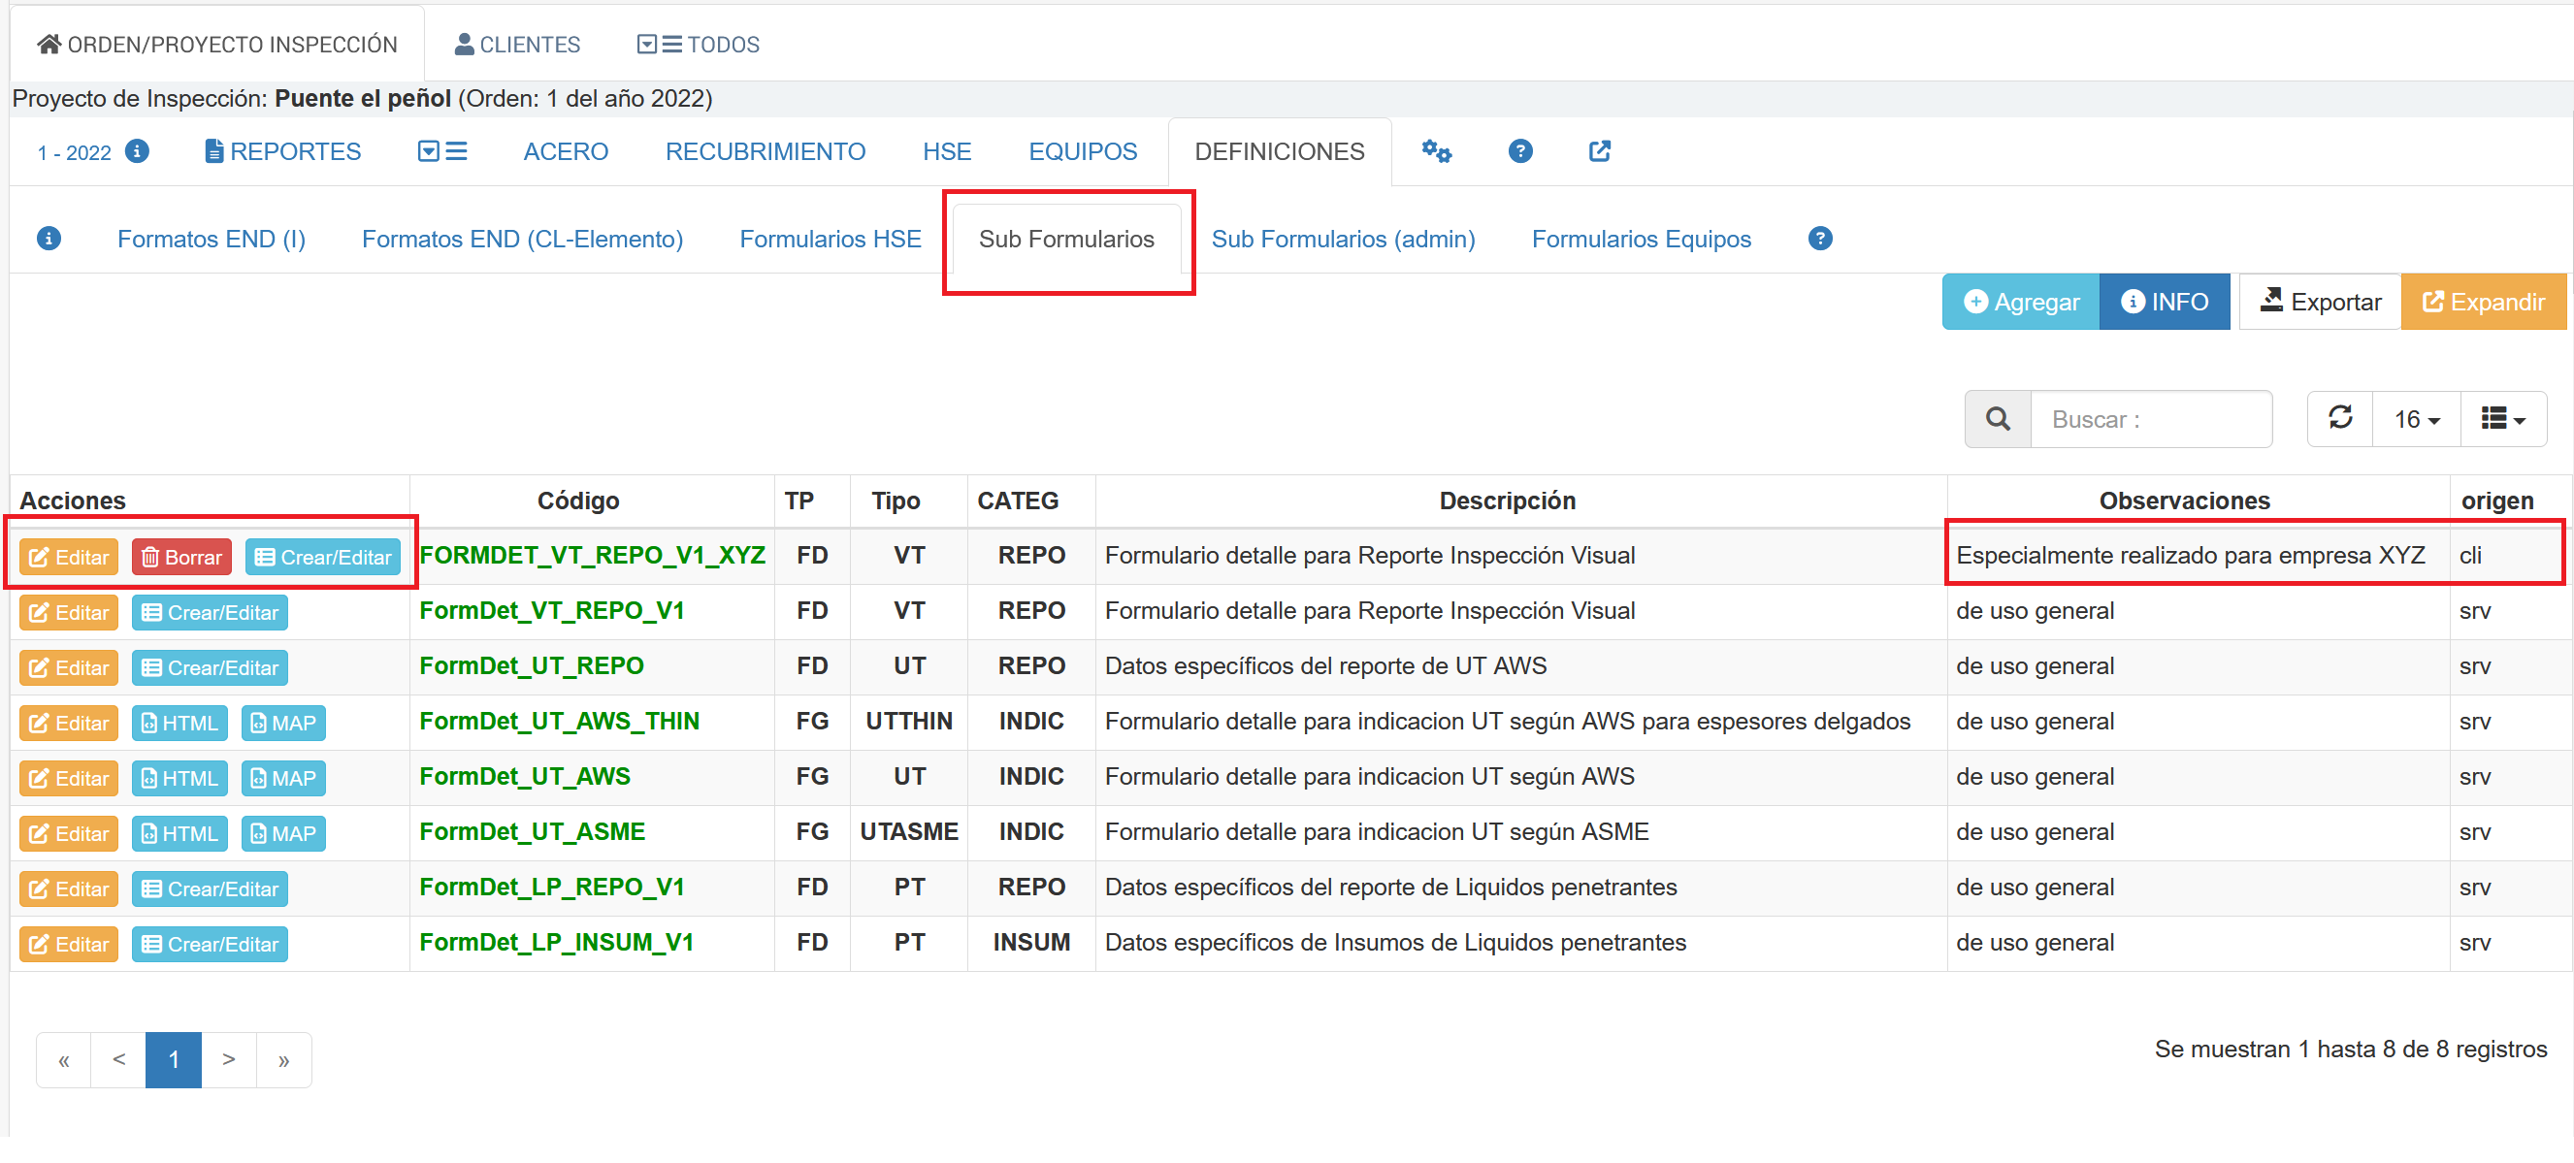The width and height of the screenshot is (2574, 1163).
Task: Click the Agregar button
Action: pyautogui.click(x=2020, y=302)
